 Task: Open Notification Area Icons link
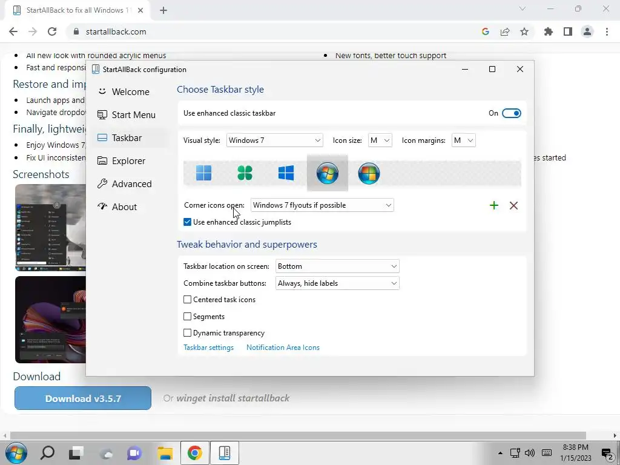(283, 348)
